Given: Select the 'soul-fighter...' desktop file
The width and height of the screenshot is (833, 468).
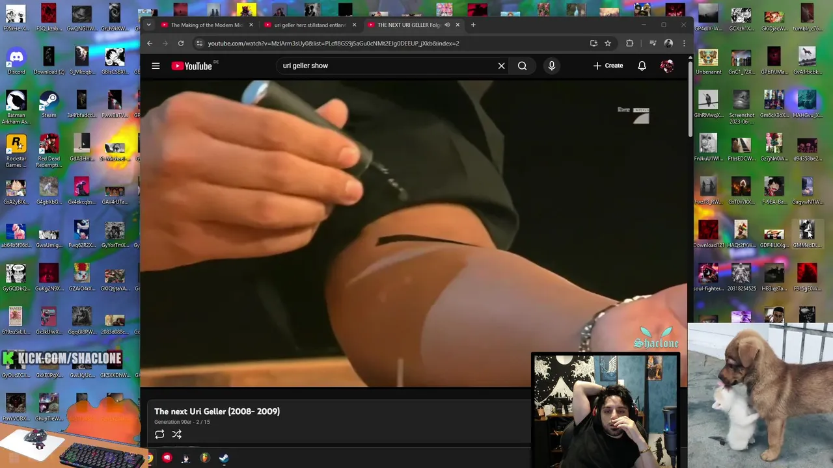Looking at the screenshot, I should [x=708, y=278].
